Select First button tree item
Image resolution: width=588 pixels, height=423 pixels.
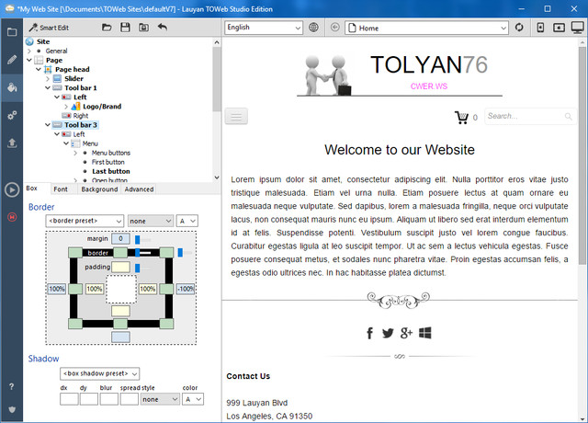(x=108, y=162)
